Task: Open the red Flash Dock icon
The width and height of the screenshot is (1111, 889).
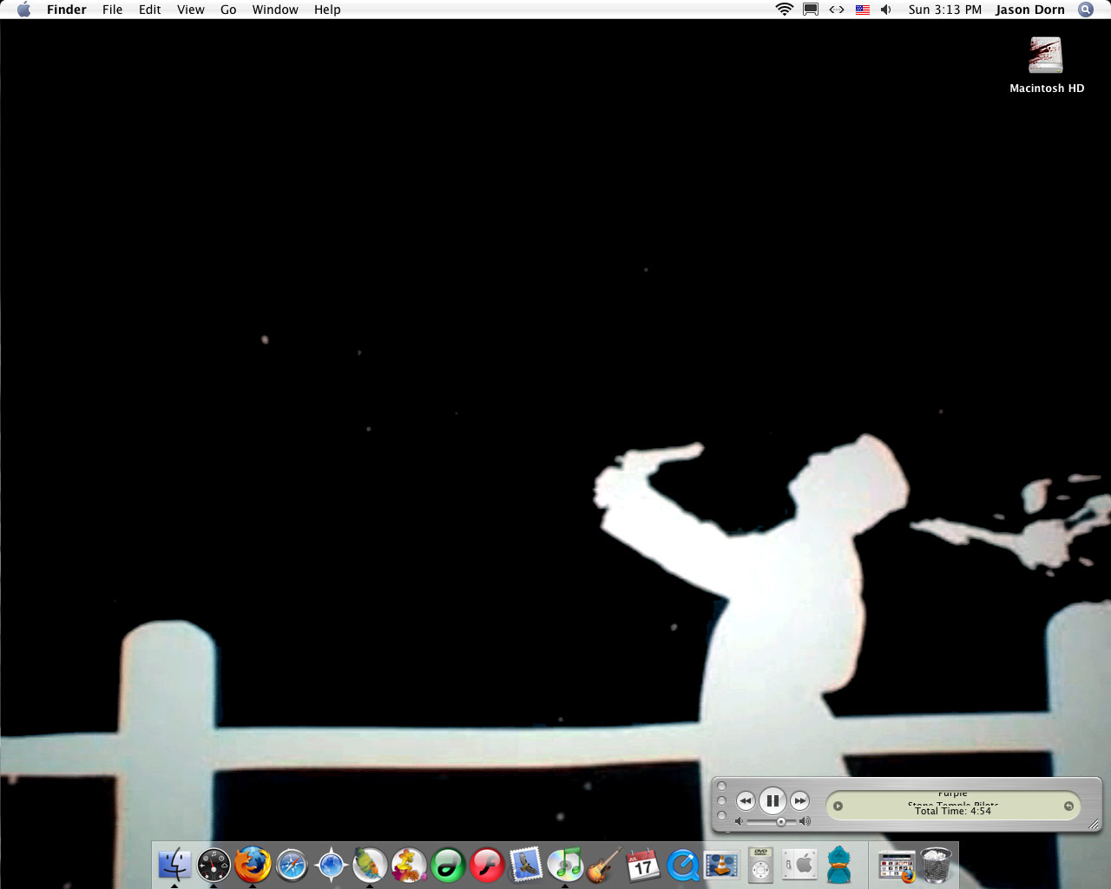Action: tap(487, 865)
